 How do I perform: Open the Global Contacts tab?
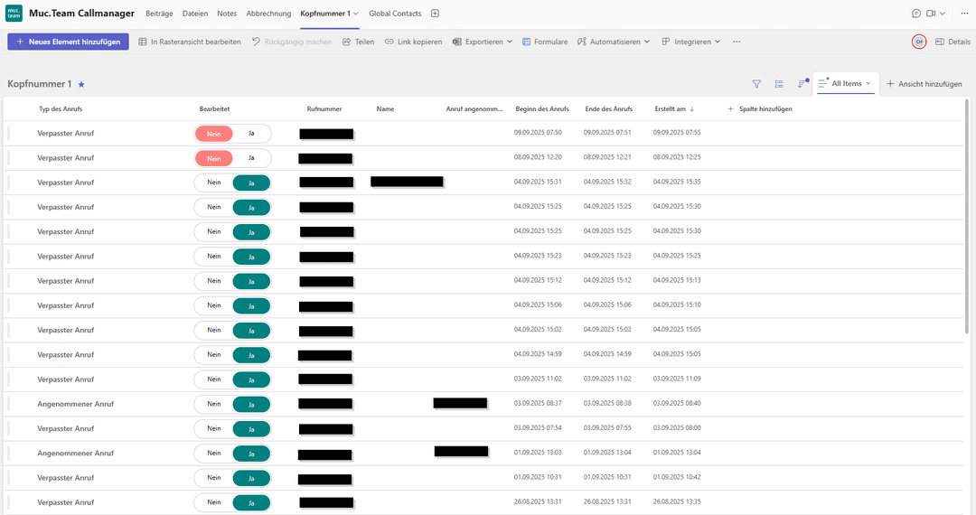click(395, 14)
